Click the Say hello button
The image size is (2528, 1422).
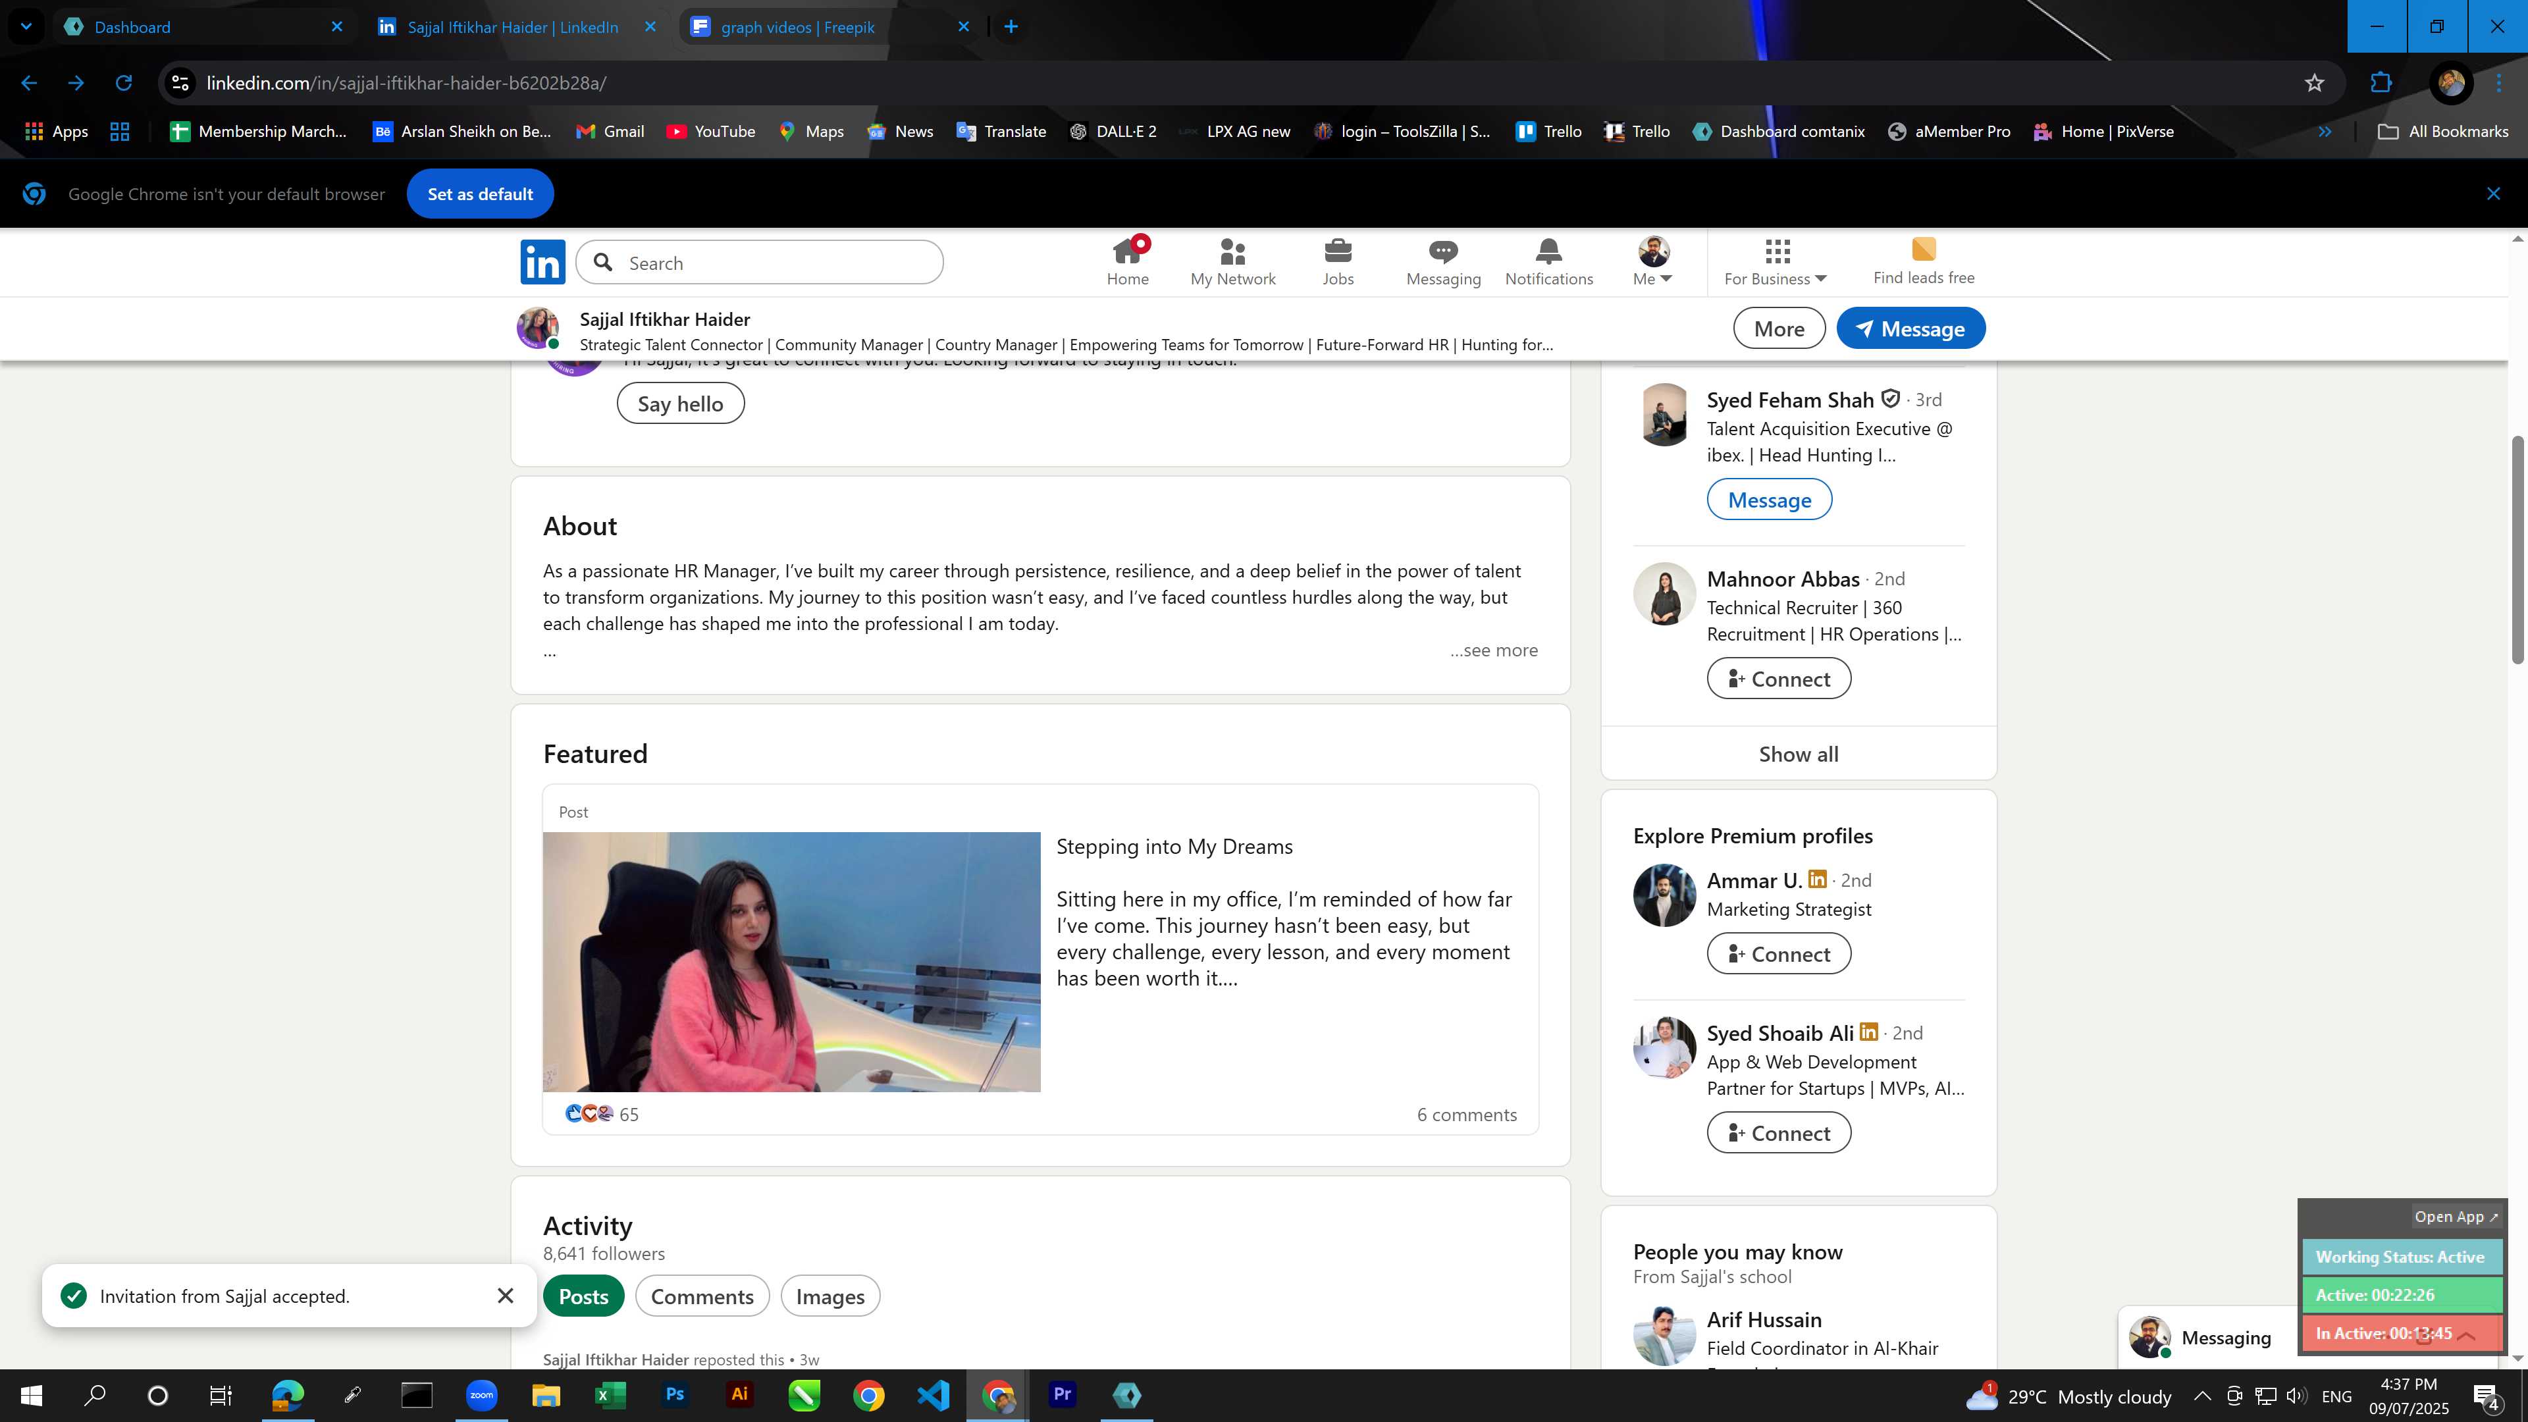tap(680, 404)
